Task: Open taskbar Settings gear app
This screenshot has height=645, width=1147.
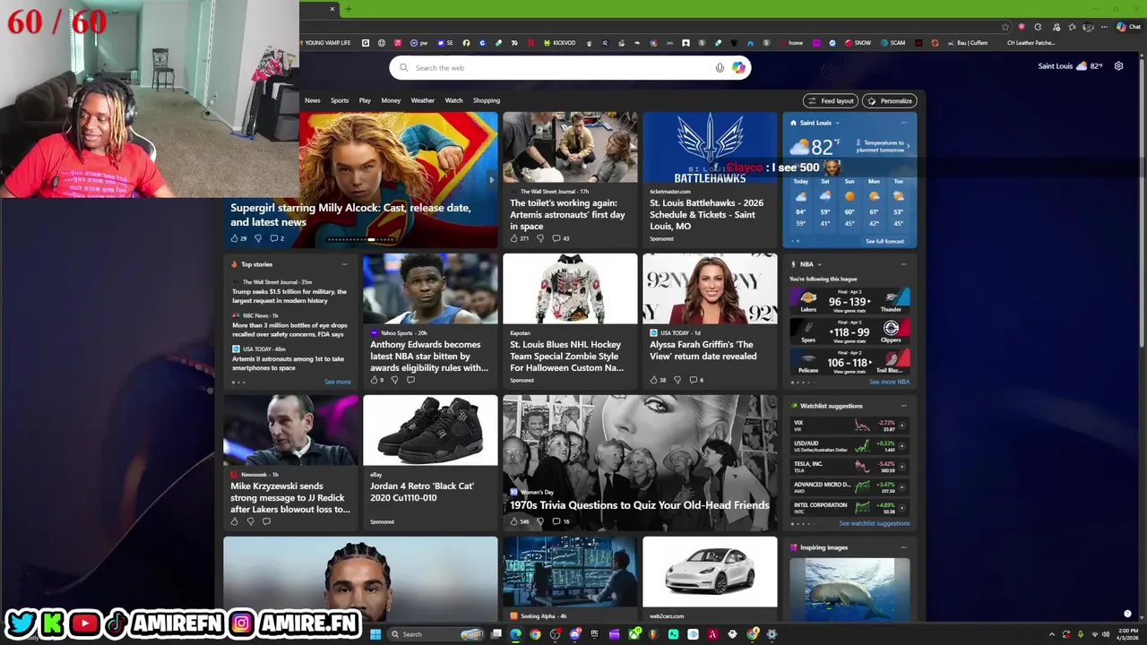Action: tap(772, 634)
